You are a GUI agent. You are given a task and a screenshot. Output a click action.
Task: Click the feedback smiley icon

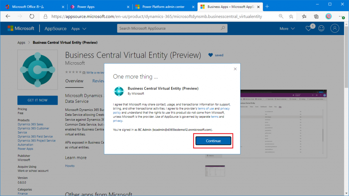[321, 28]
